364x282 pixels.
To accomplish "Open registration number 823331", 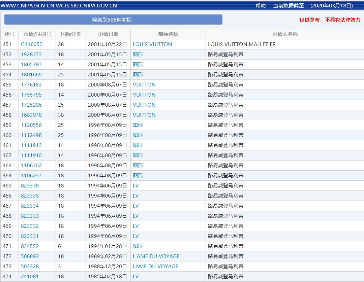I will [x=30, y=236].
